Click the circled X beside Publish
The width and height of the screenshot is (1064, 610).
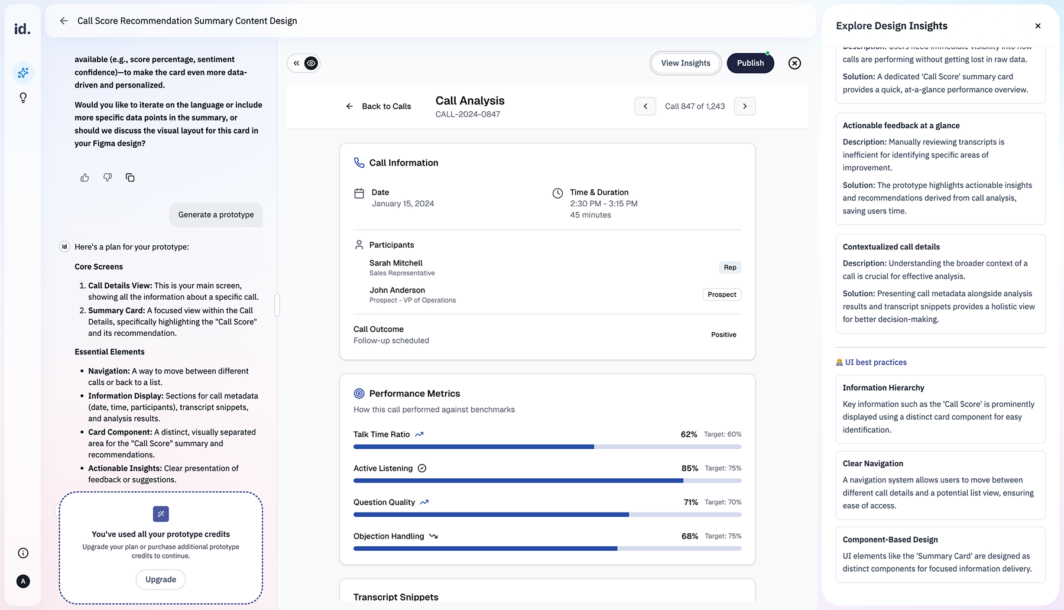[794, 63]
